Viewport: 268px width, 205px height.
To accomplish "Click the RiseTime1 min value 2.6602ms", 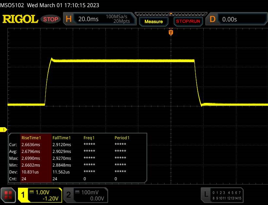I will click(31, 165).
